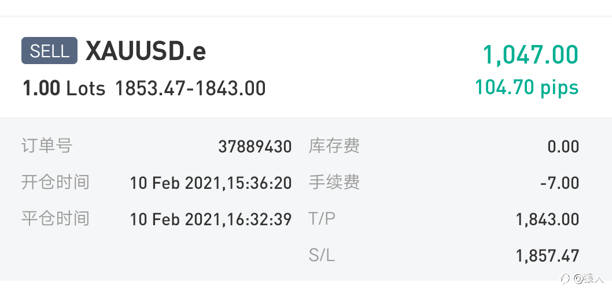Click the 手续费 label
Viewport: 612px width, 298px height.
click(x=334, y=182)
